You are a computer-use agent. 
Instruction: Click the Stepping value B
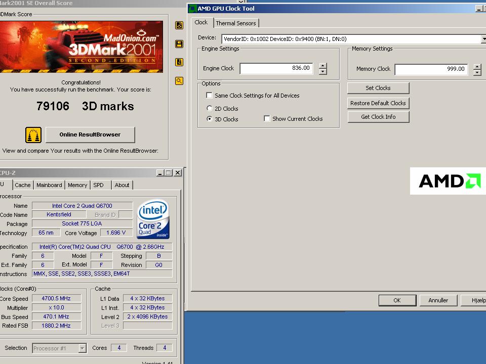click(158, 256)
